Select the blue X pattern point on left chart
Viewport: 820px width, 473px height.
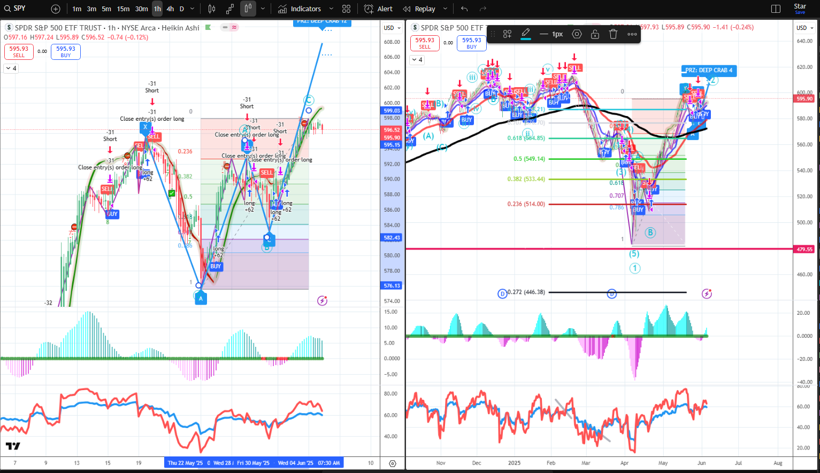click(x=145, y=127)
